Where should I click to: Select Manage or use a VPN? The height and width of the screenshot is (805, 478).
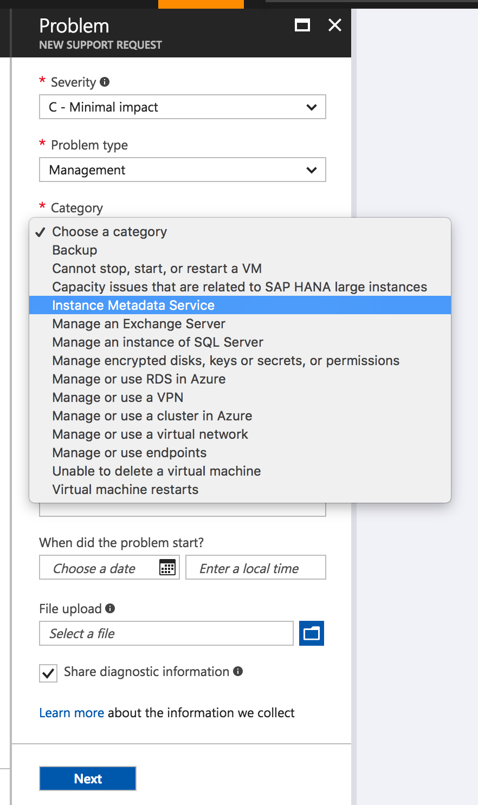(x=118, y=398)
